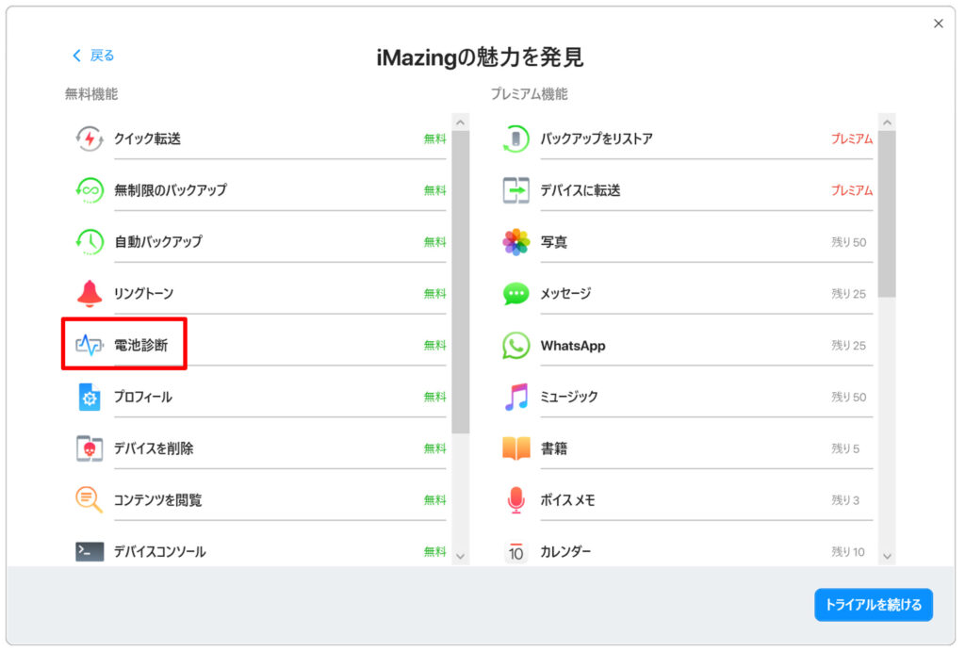Click the automatic backup (自動バックアップ) clock icon
The width and height of the screenshot is (965, 651).
[x=90, y=242]
